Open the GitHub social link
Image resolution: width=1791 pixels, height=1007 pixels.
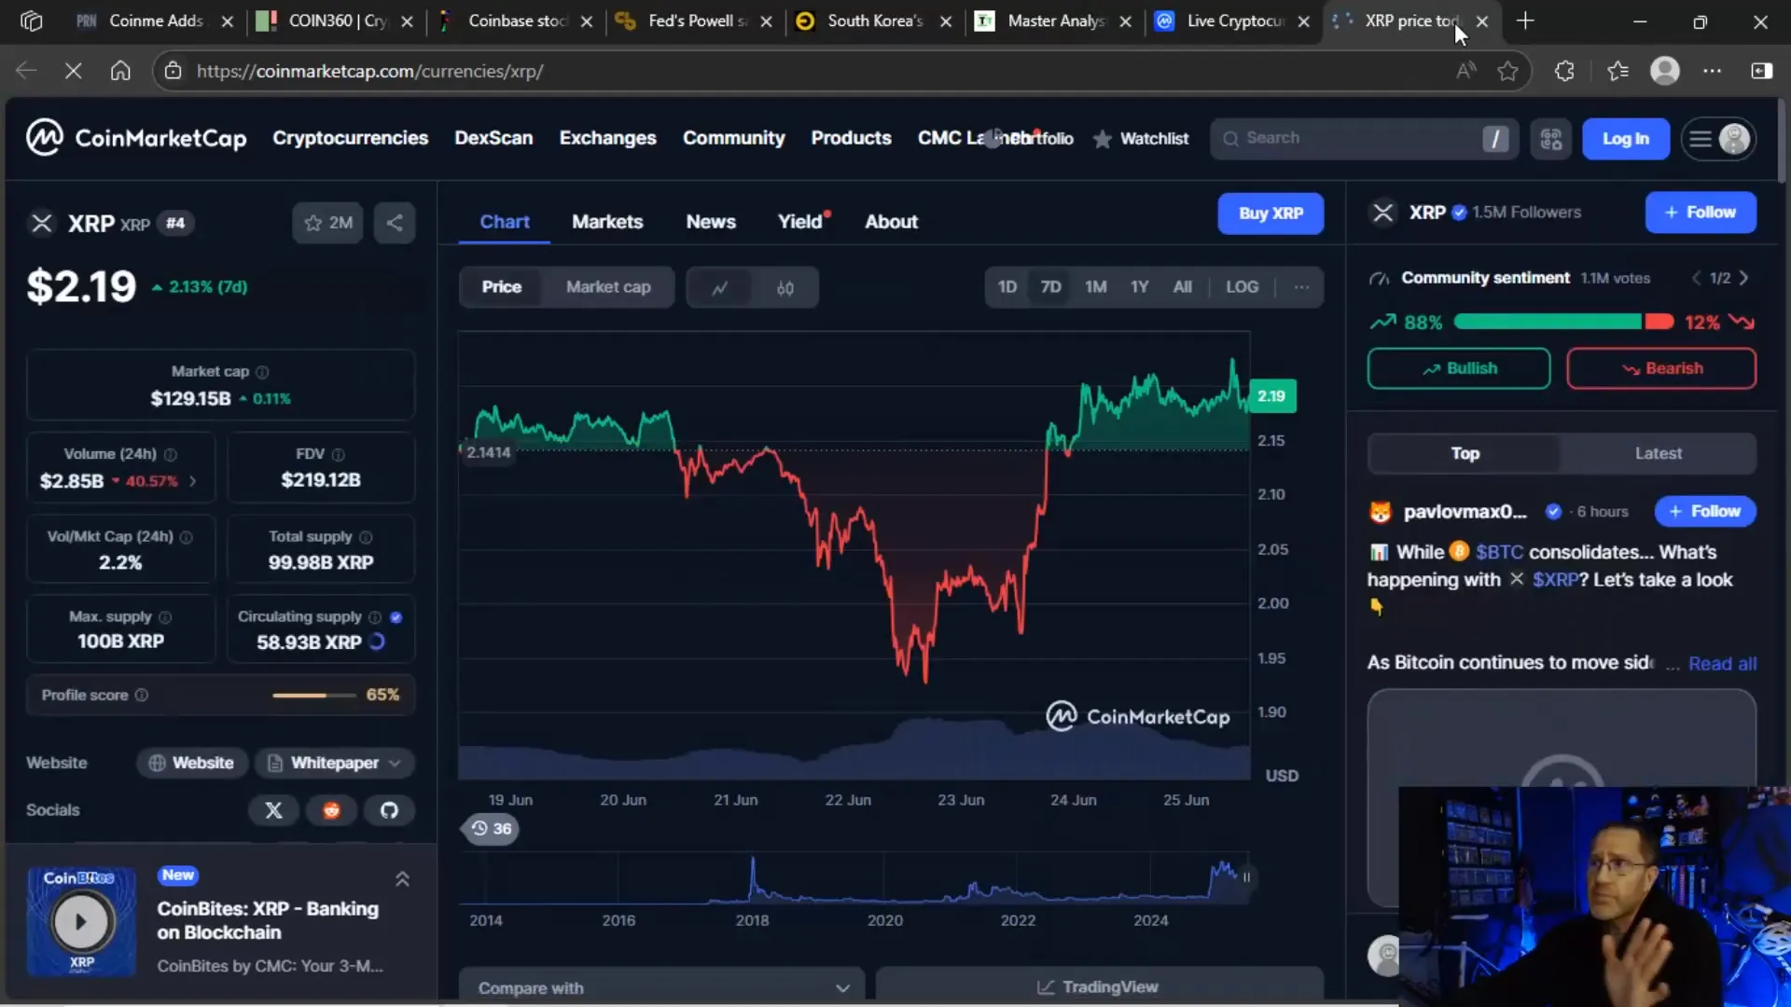point(389,810)
